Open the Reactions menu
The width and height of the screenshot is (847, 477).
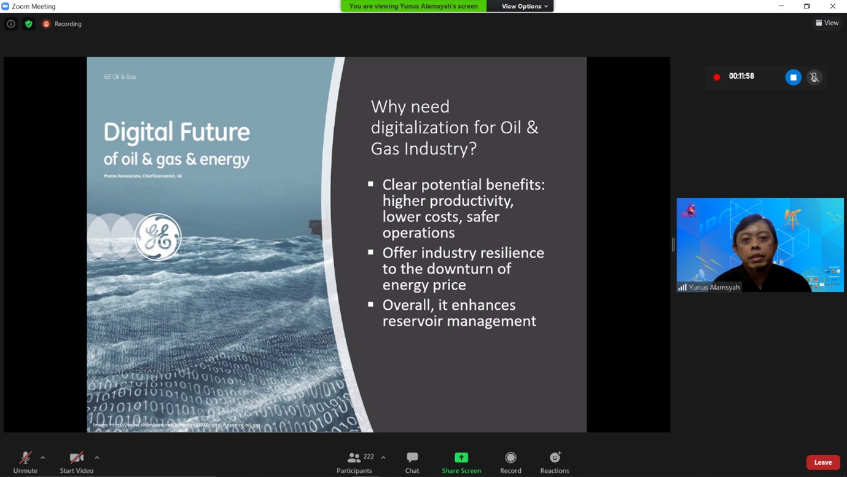click(555, 462)
